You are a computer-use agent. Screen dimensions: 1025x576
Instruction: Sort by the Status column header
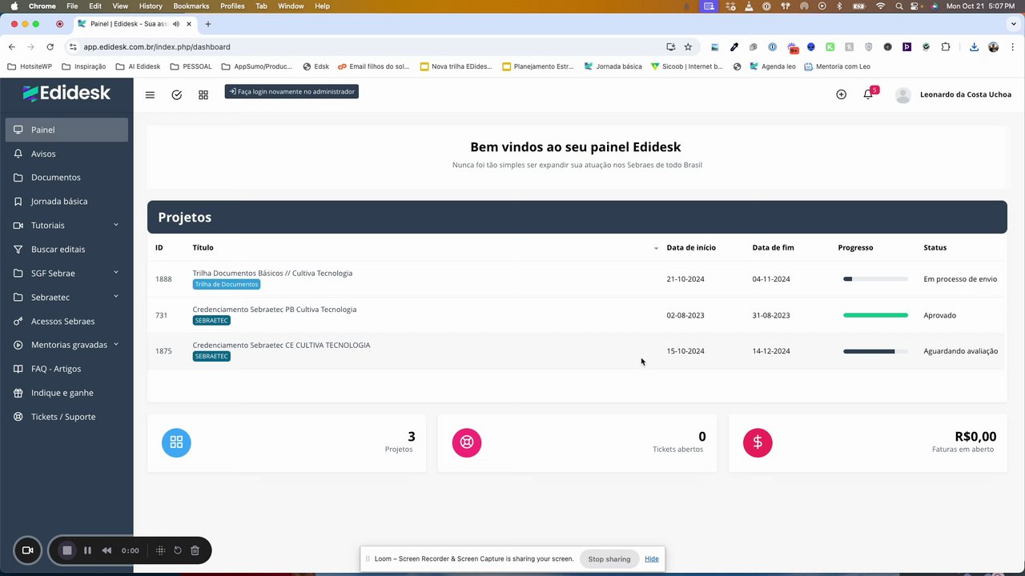click(x=935, y=248)
